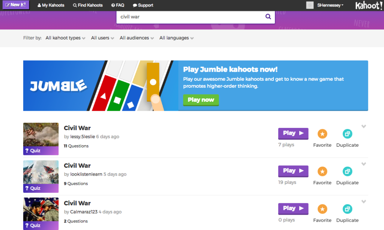The image size is (384, 230).
Task: Expand details for Calmaraz123's Civil War quiz
Action: click(364, 201)
